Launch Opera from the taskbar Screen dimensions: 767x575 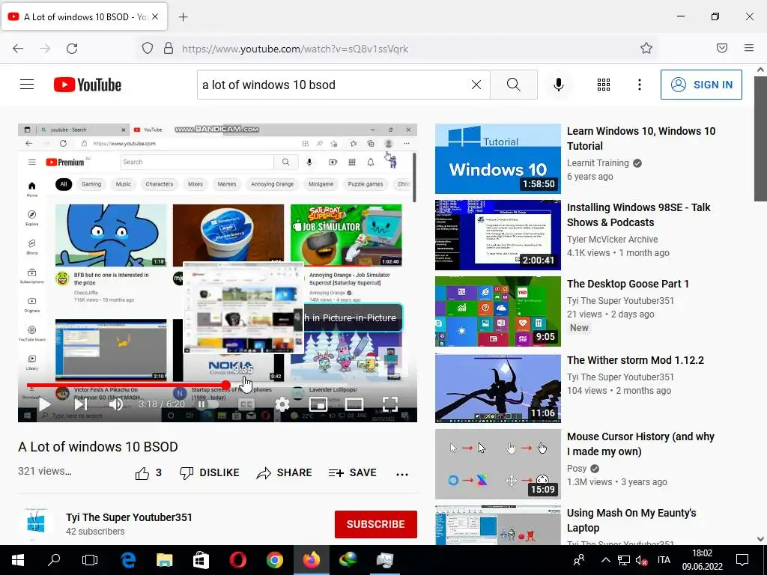[237, 560]
